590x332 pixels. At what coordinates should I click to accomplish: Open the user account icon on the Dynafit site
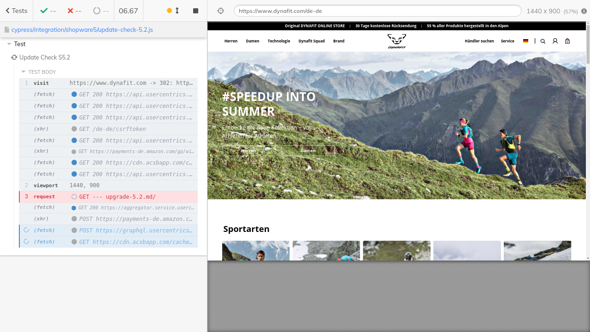pos(555,41)
